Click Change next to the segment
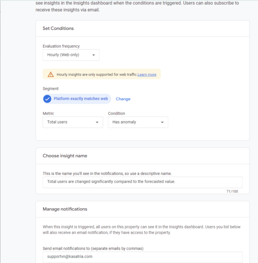Image resolution: width=258 pixels, height=263 pixels. tap(123, 99)
